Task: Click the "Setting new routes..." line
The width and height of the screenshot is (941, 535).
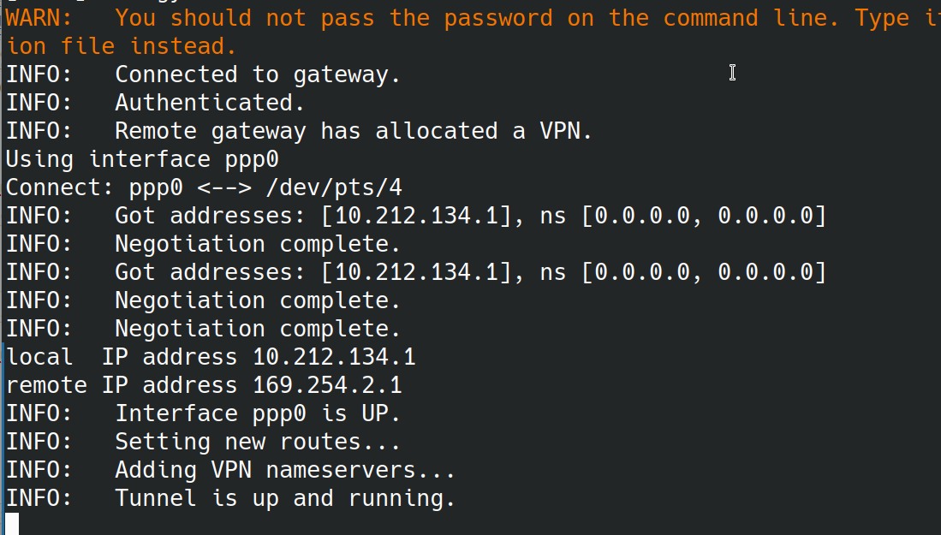Action: (258, 442)
